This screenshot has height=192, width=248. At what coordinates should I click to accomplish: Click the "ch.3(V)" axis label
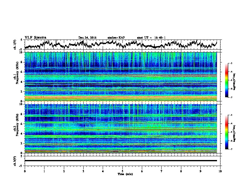point(15,161)
